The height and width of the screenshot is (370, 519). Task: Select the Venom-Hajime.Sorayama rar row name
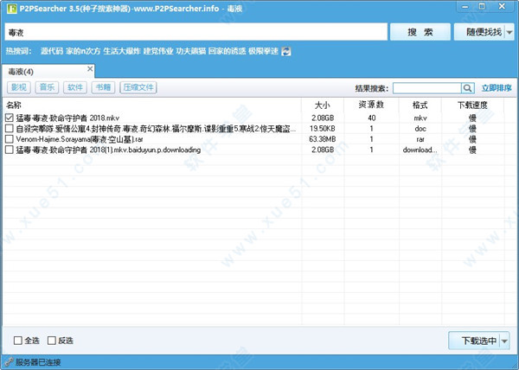tap(80, 139)
